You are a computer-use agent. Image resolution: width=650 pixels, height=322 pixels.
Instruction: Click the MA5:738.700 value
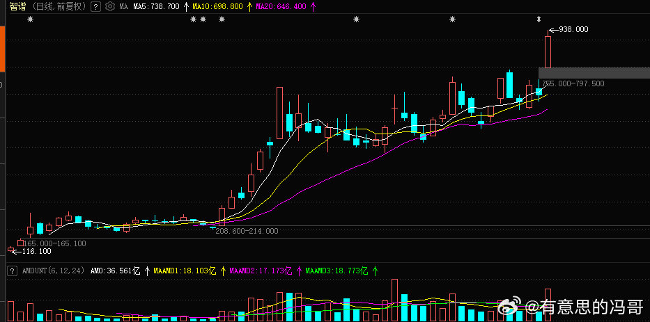157,7
